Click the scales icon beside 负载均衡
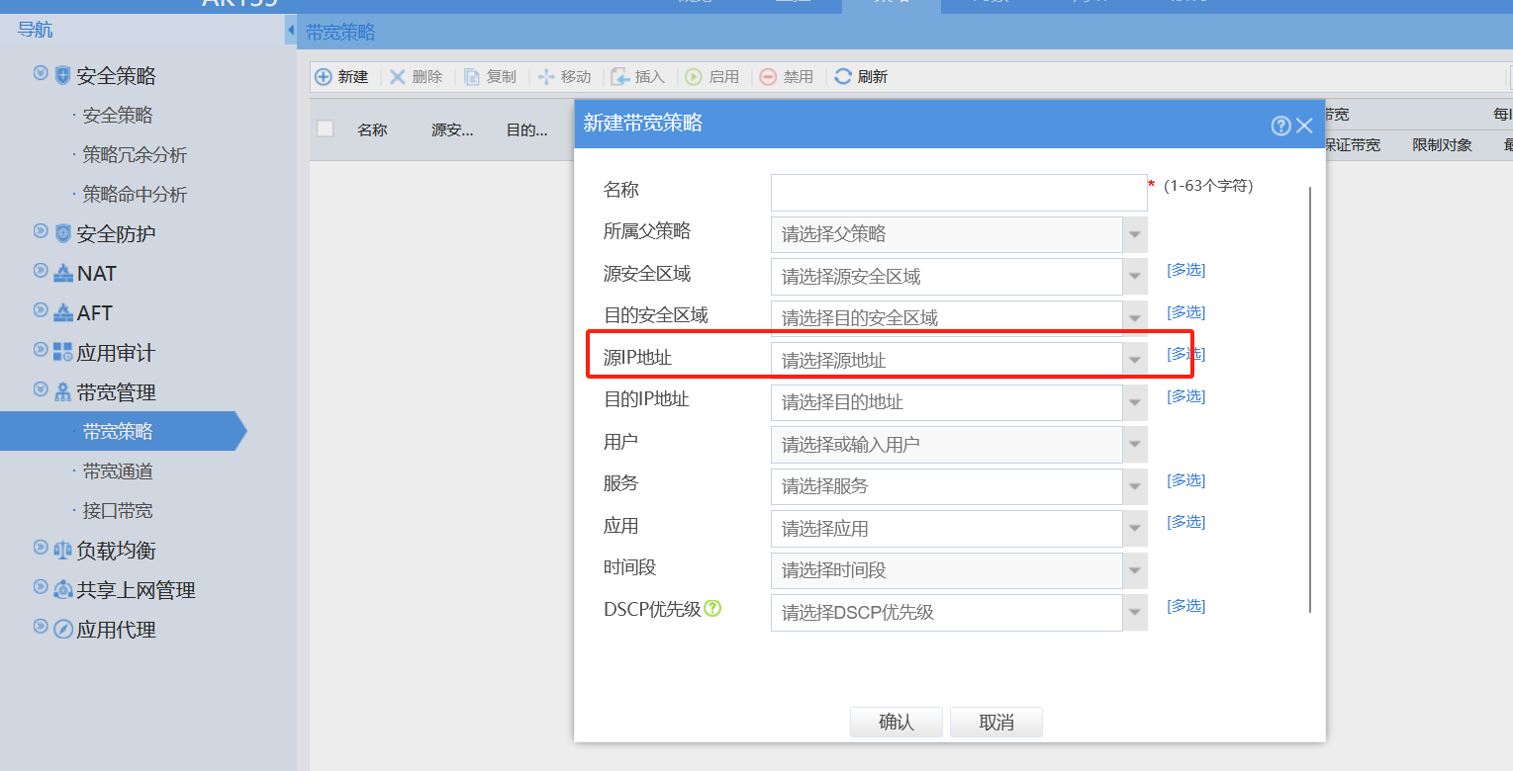1513x771 pixels. tap(63, 550)
